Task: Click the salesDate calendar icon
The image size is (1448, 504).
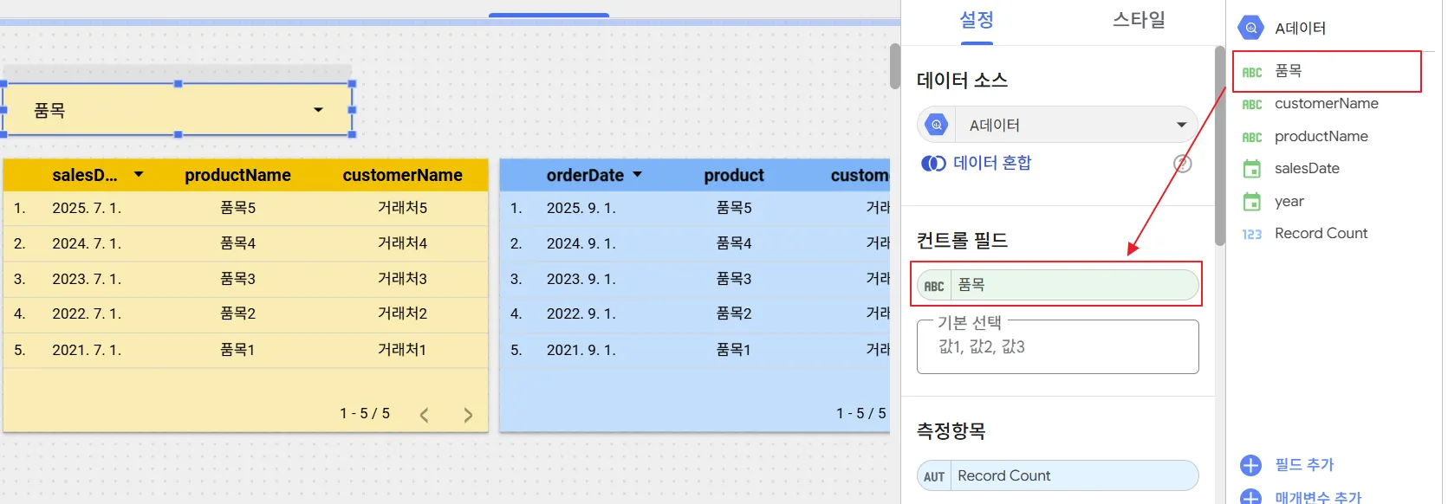Action: coord(1251,169)
